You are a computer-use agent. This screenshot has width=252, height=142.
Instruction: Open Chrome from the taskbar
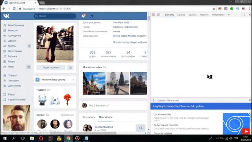pos(68,138)
